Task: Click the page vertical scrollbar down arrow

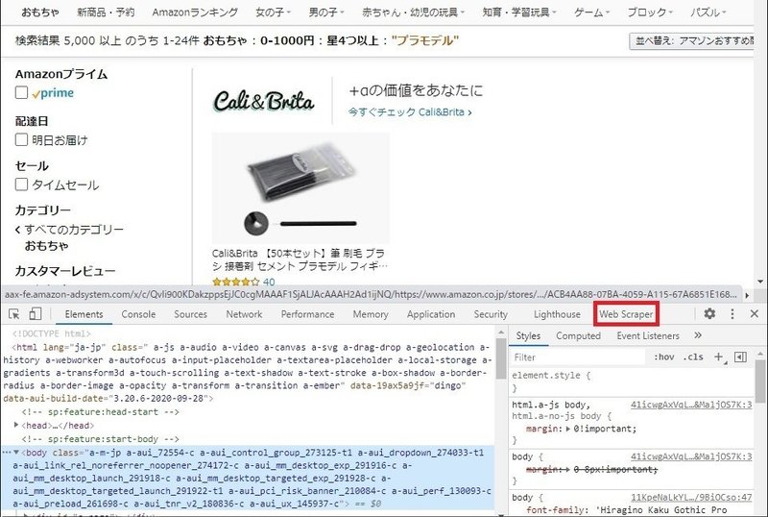Action: pyautogui.click(x=760, y=281)
